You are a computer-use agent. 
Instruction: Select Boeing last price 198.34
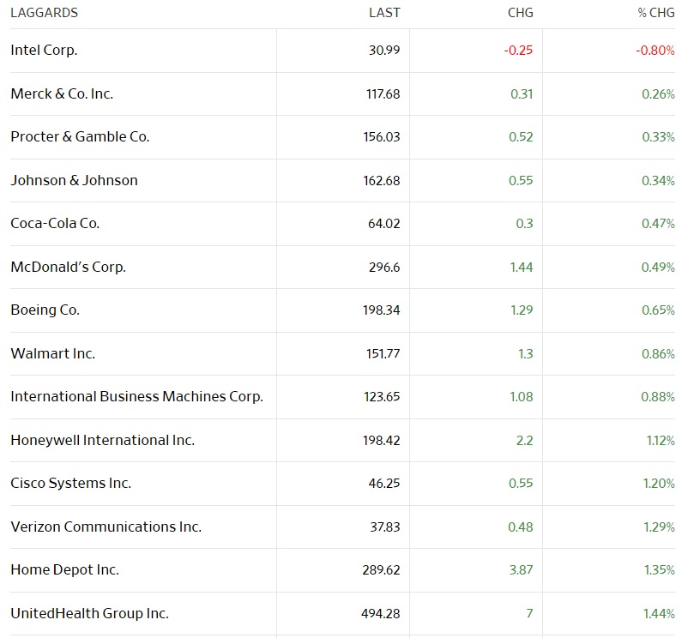click(382, 310)
